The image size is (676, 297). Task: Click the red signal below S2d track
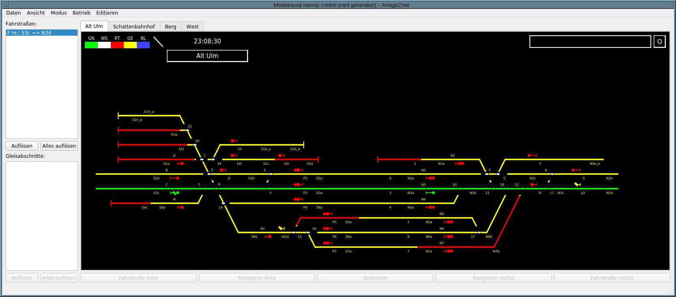(175, 178)
